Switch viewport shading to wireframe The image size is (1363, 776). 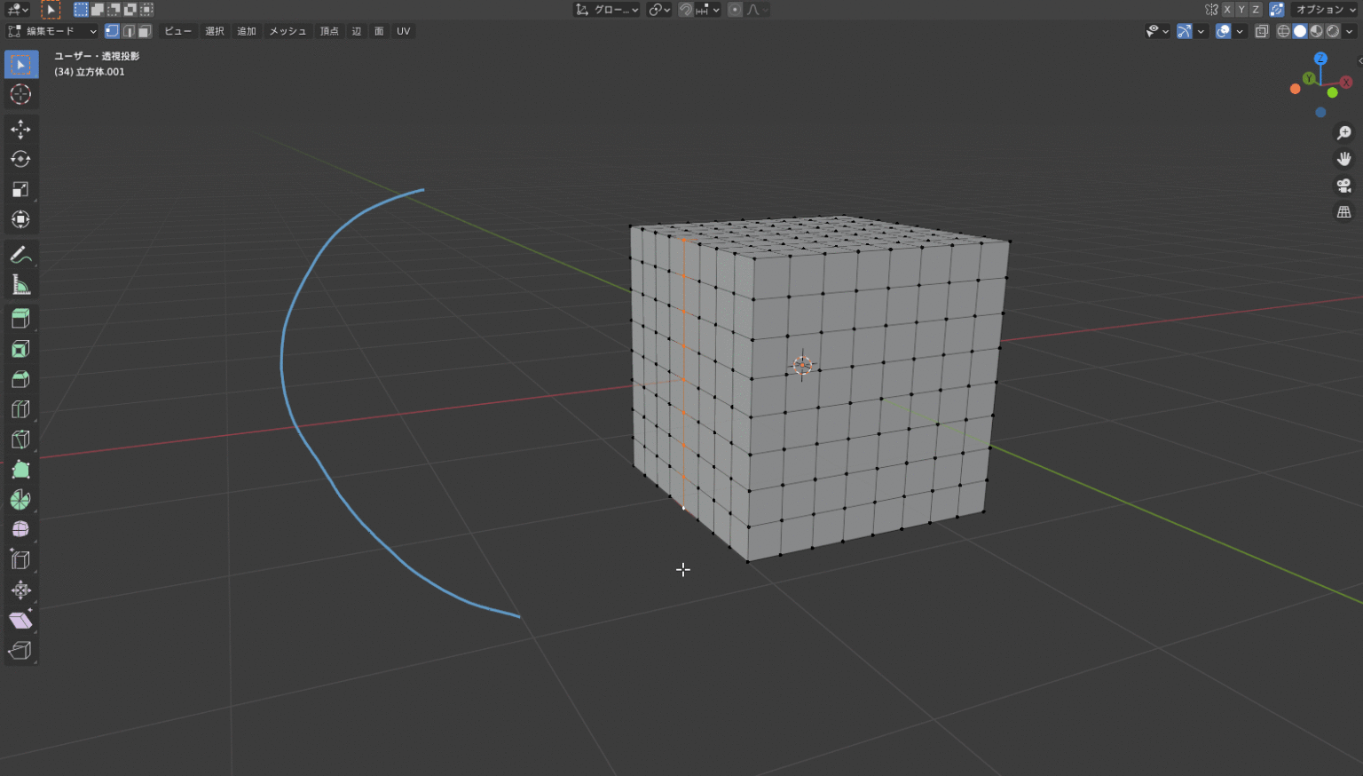point(1283,31)
